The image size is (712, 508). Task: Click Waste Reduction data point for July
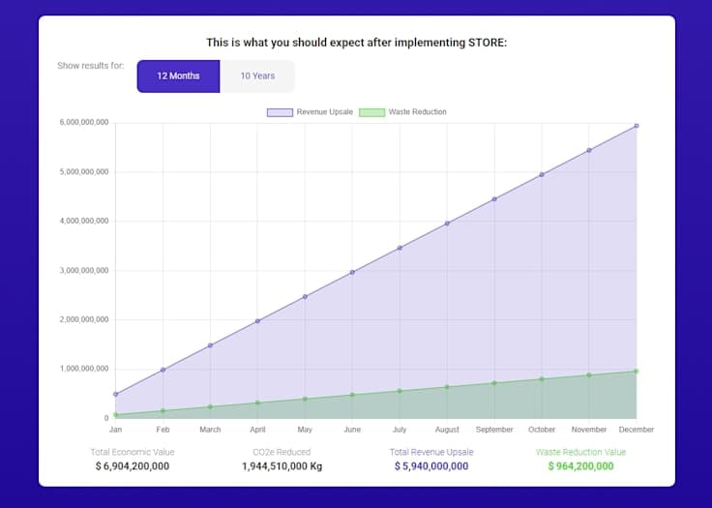(400, 391)
